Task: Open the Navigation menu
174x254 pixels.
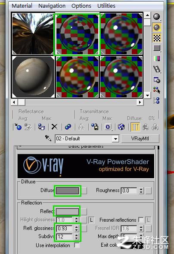Action: tap(52, 6)
